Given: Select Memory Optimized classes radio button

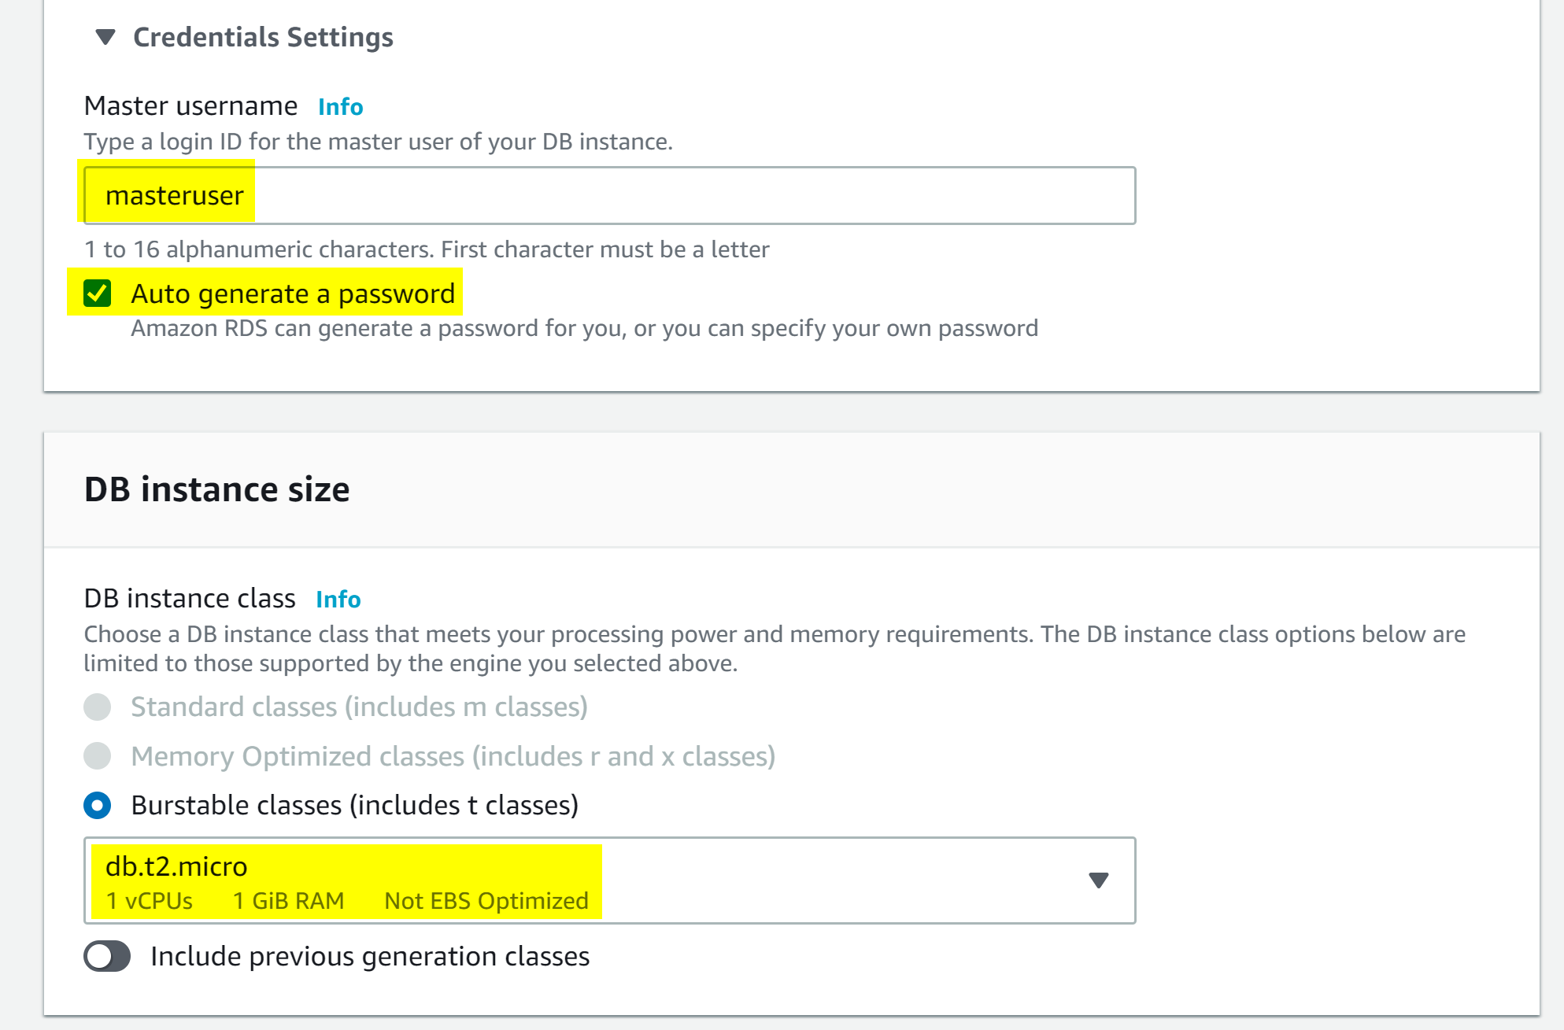Looking at the screenshot, I should pos(98,756).
